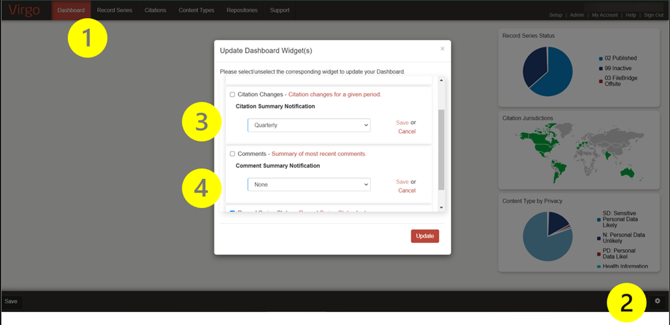The width and height of the screenshot is (670, 325).
Task: Open the Record Series menu
Action: click(x=115, y=10)
